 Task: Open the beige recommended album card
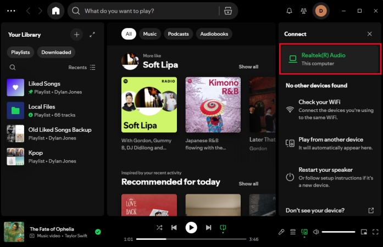213,205
